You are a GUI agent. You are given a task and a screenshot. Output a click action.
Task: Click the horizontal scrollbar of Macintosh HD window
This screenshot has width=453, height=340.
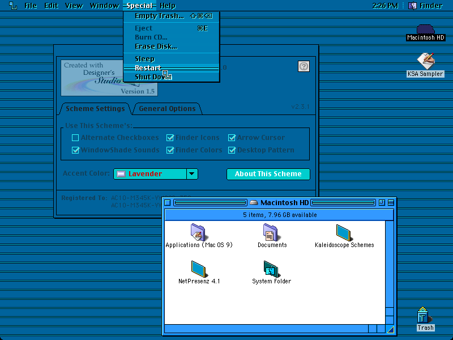pos(275,329)
